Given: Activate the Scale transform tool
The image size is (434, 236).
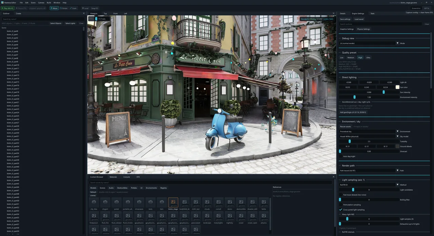Looking at the screenshot, I should point(73,8).
